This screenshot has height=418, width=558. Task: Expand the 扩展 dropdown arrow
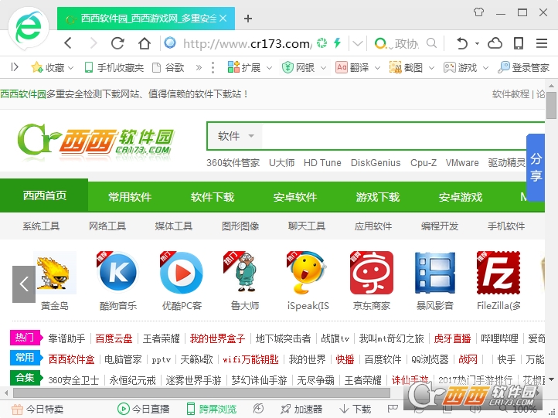pos(269,67)
